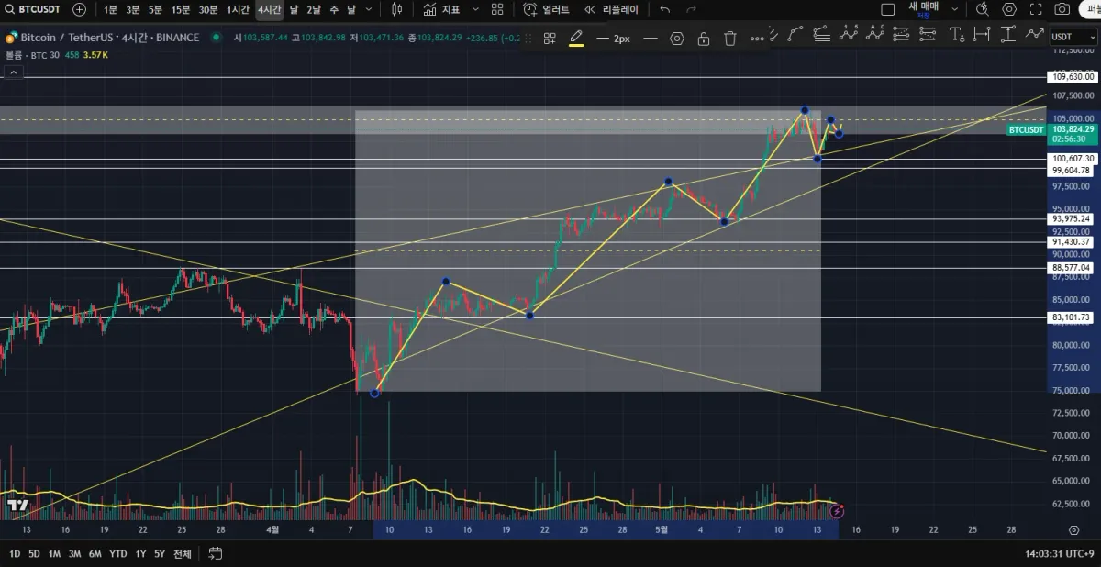Open the go-to-date calendar icon
1101x567 pixels.
click(215, 553)
